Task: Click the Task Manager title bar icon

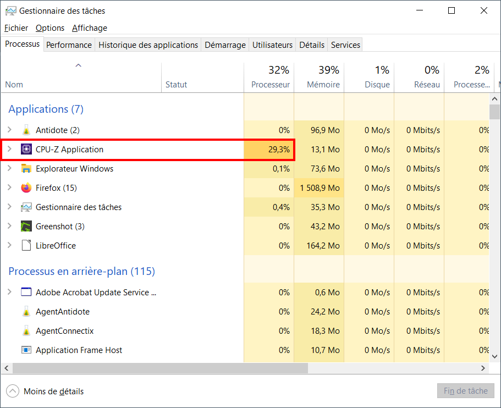Action: [11, 11]
